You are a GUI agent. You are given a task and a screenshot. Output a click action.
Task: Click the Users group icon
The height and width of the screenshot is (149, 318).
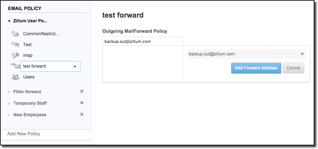click(x=15, y=77)
